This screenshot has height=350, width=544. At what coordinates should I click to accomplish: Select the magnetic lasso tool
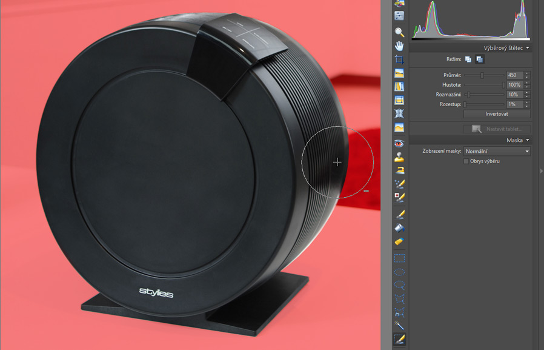399,312
